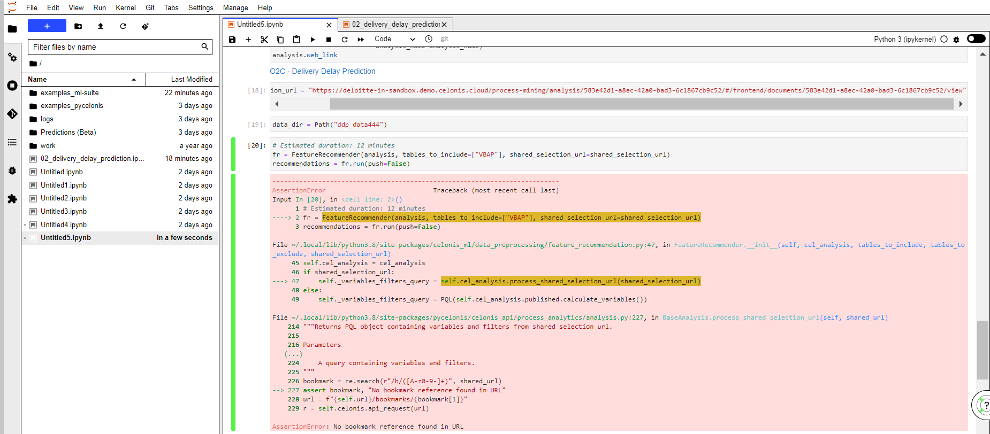
Task: Restart the kernel icon in notebook toolbar
Action: 345,39
